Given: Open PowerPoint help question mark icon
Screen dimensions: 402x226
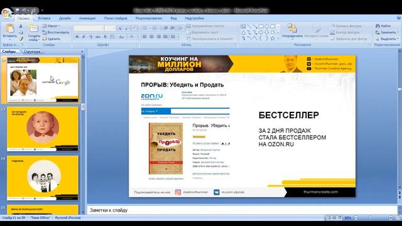Looking at the screenshot, I should tap(399, 18).
